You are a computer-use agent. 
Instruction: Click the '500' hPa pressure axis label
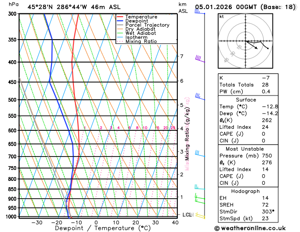tap(13, 100)
